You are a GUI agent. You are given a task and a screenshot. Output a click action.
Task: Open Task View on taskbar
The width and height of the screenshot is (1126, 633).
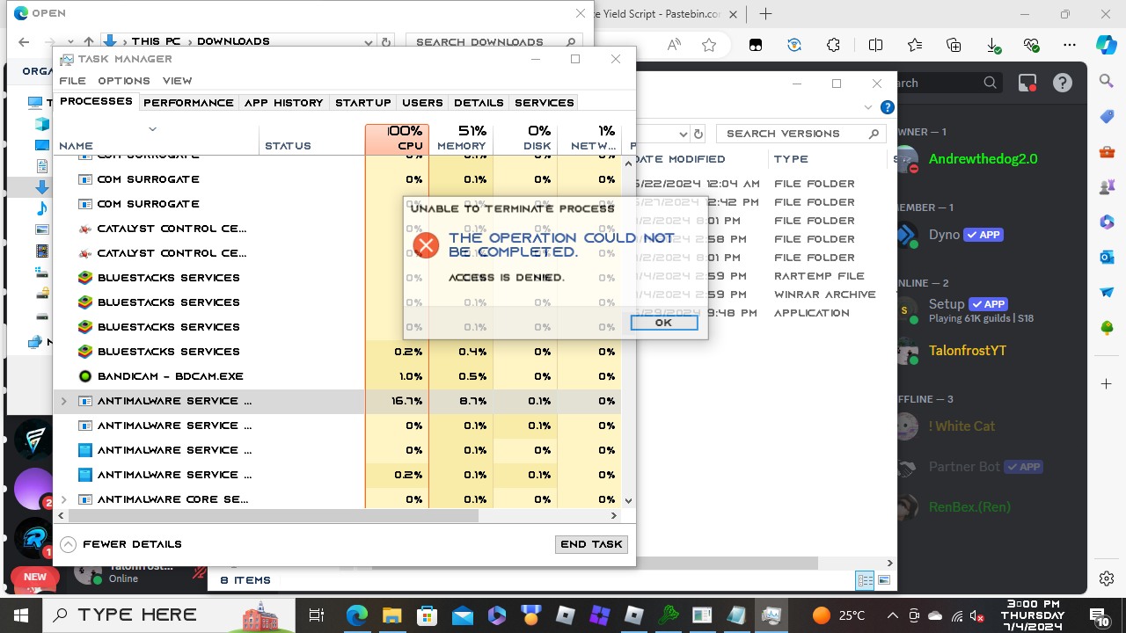[317, 615]
